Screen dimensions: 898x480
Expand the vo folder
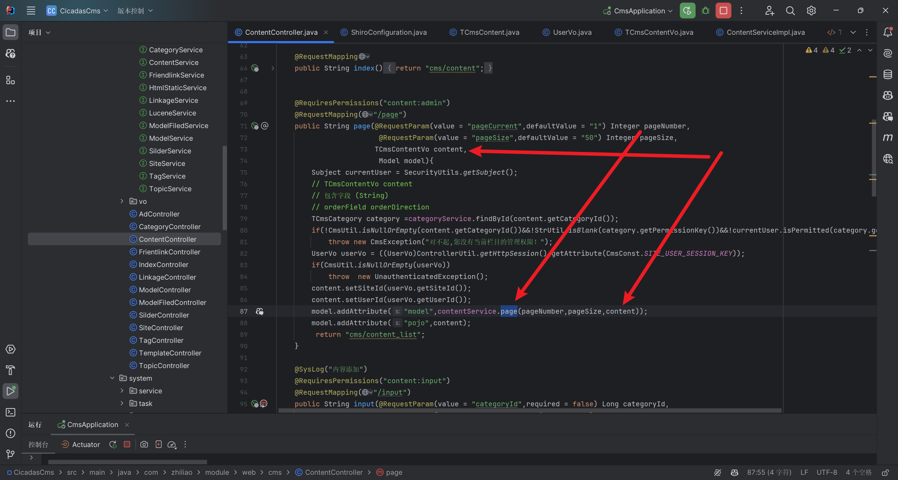(122, 201)
